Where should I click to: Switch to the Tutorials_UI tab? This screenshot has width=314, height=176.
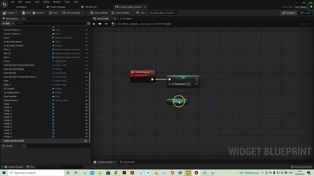point(89,7)
